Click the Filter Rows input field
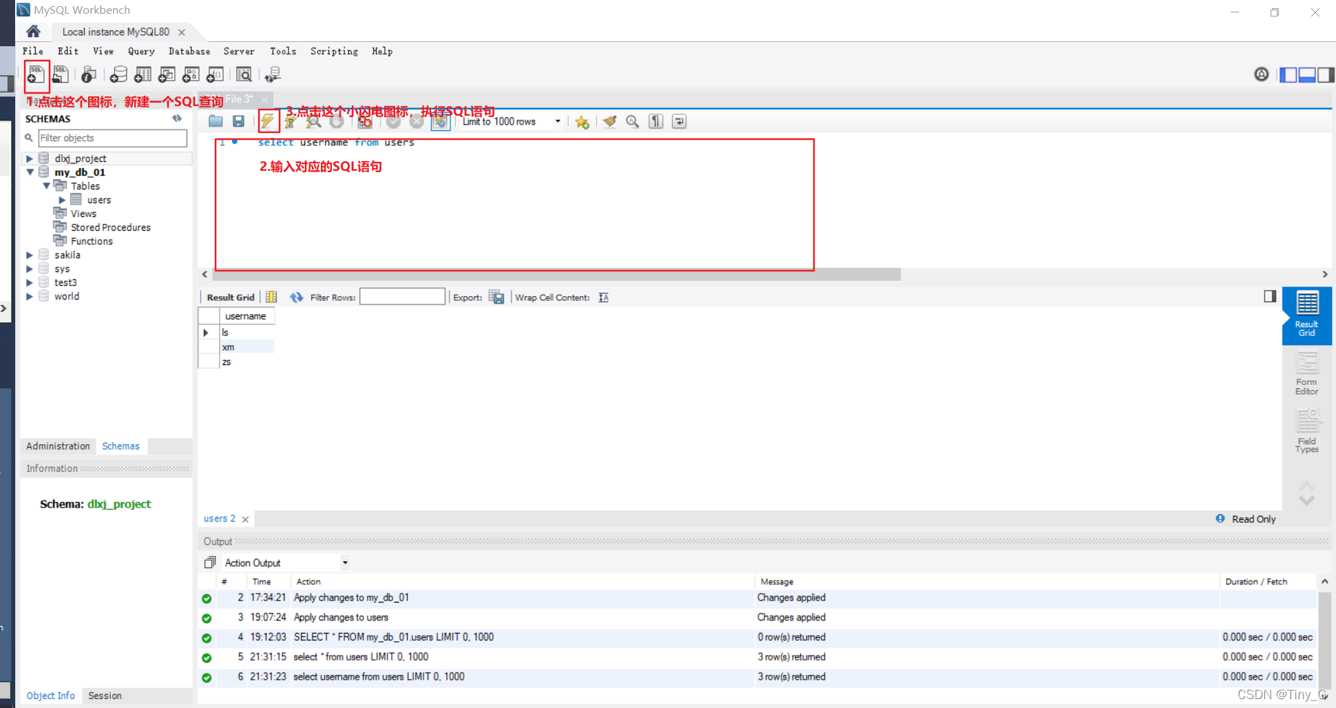 402,297
